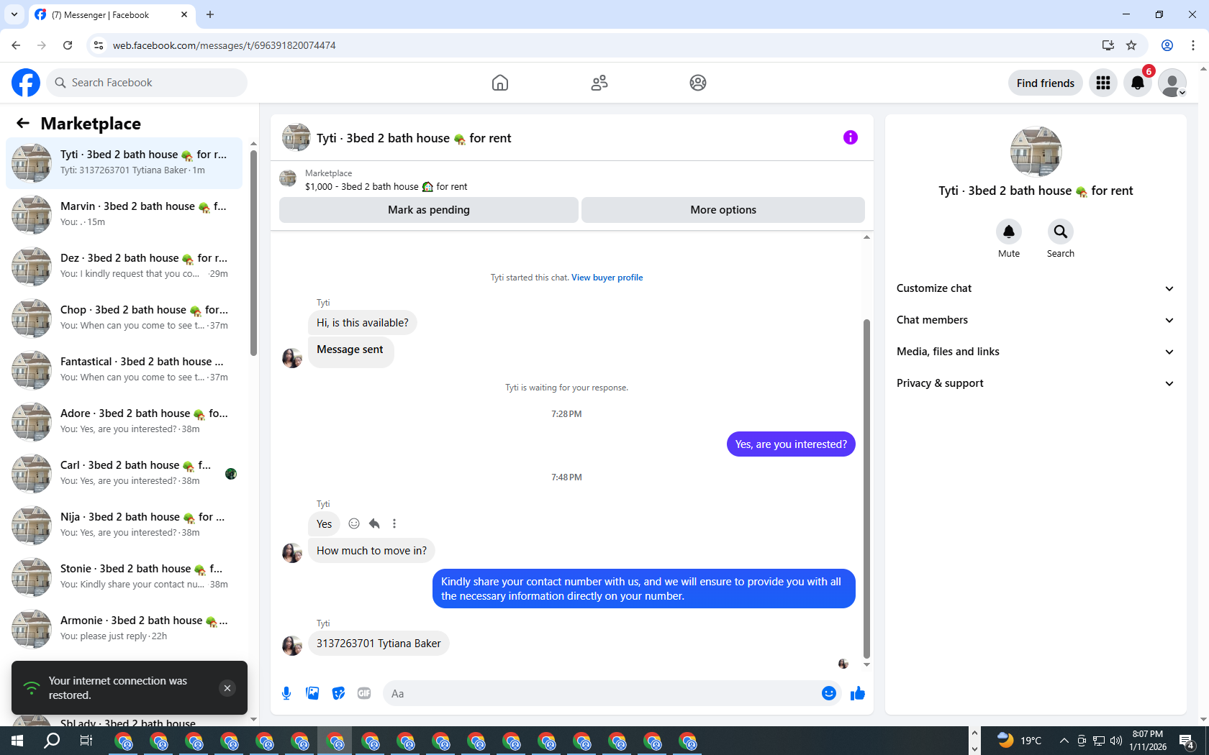Open the Chop conversation
1209x755 pixels.
point(124,318)
